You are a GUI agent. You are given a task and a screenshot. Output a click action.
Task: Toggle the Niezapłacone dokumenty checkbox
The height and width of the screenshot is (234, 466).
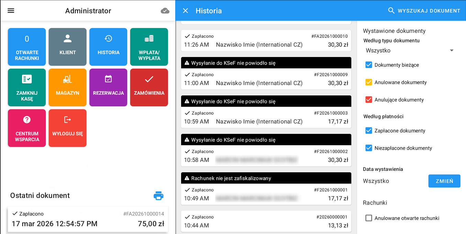point(369,148)
